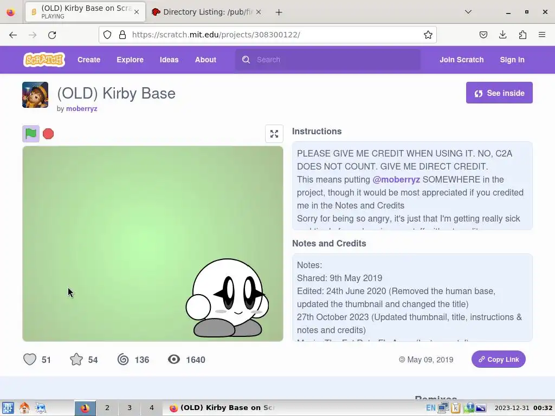Viewport: 555px width, 416px height.
Task: Click Sign in link
Action: (x=512, y=60)
